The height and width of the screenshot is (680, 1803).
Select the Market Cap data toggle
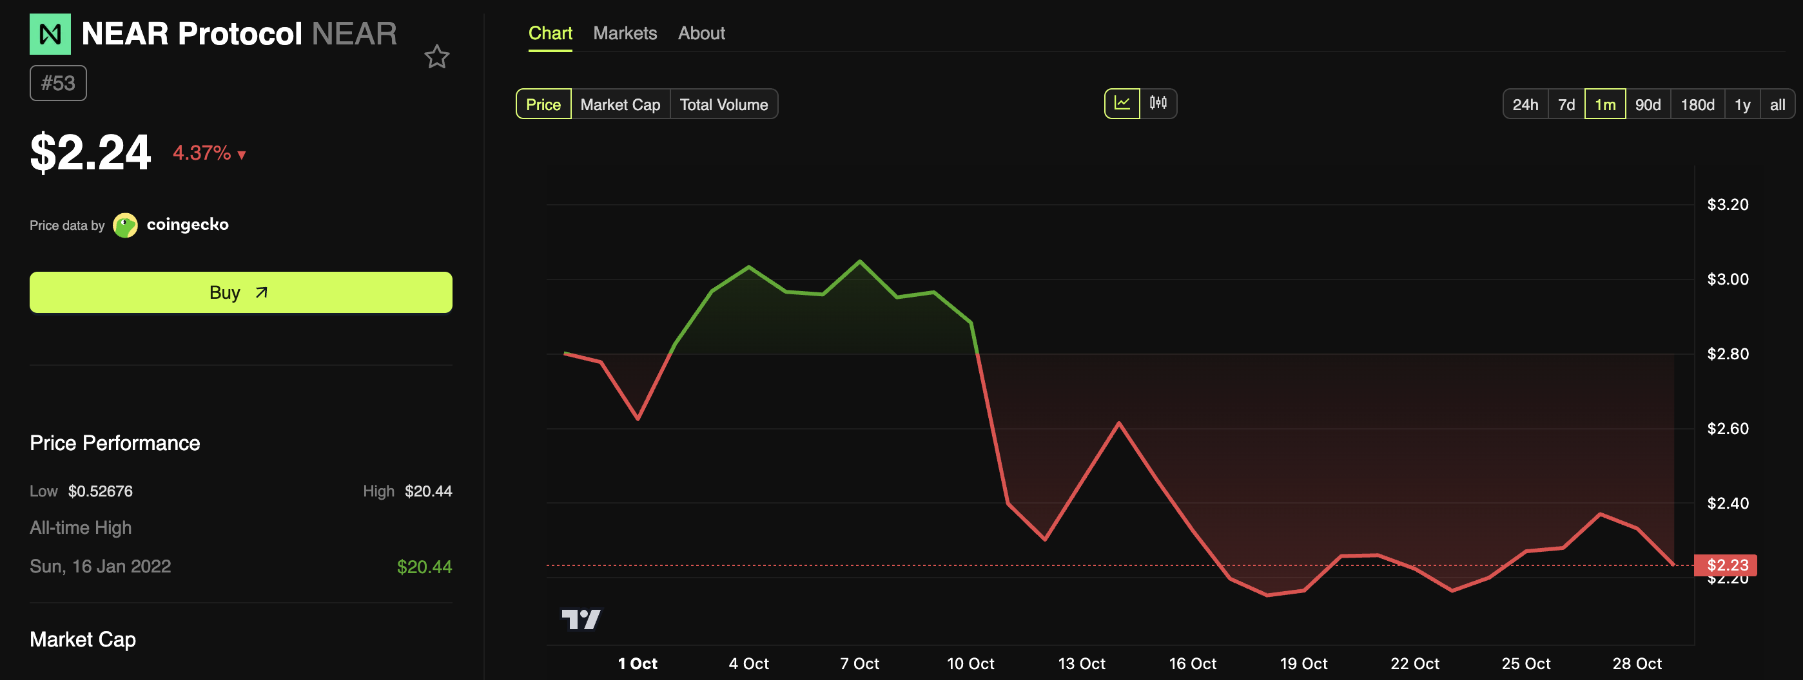click(x=620, y=104)
